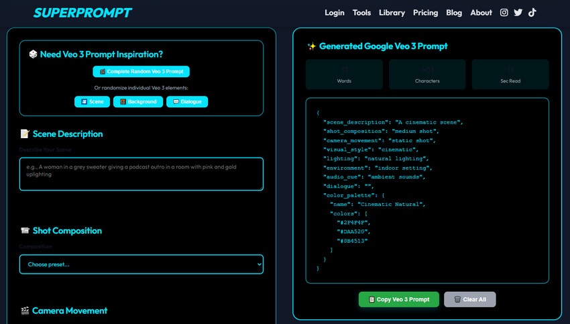Open the Twitter bird icon
Image resolution: width=570 pixels, height=324 pixels.
[518, 12]
